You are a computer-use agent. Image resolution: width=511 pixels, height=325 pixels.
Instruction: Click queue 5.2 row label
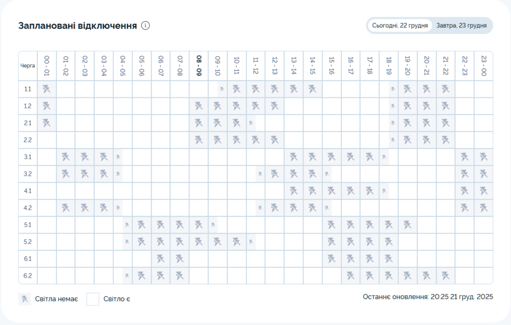pyautogui.click(x=27, y=242)
